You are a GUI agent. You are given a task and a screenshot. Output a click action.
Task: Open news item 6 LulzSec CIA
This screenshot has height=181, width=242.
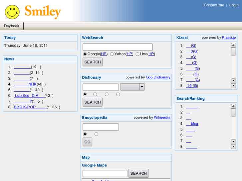point(29,96)
